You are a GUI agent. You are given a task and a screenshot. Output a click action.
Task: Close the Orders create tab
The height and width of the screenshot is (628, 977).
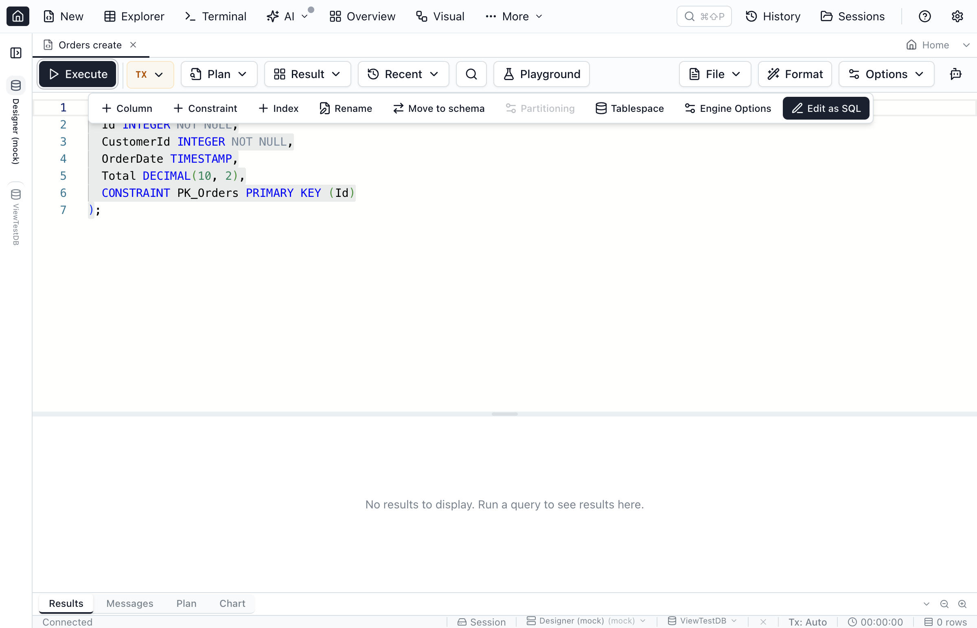[133, 45]
